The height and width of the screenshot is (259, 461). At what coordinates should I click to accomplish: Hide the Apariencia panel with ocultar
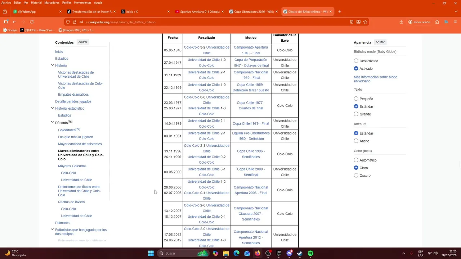(x=380, y=42)
